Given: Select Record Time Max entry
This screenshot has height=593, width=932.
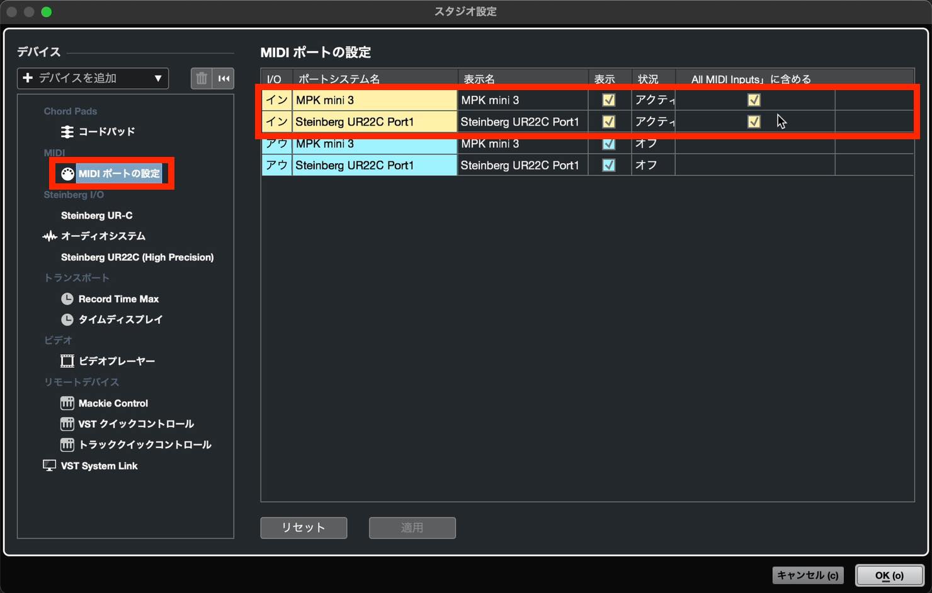Looking at the screenshot, I should pyautogui.click(x=118, y=299).
